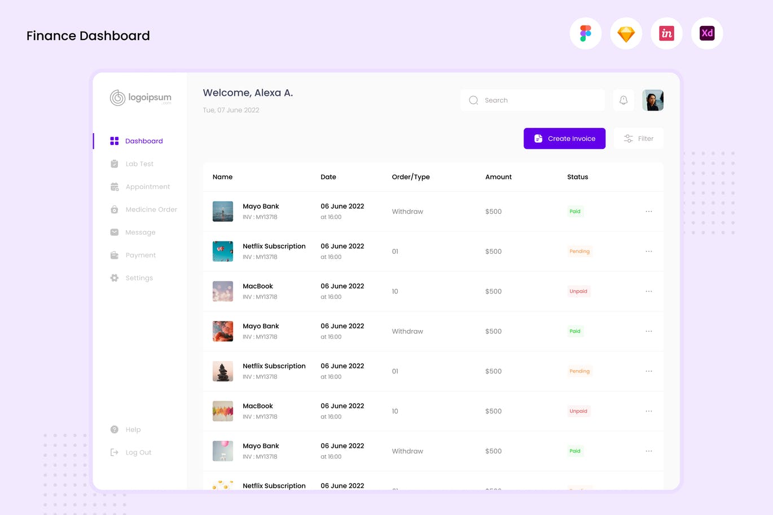Open more options for second MacBook row
Screen dimensions: 773x515
649,411
